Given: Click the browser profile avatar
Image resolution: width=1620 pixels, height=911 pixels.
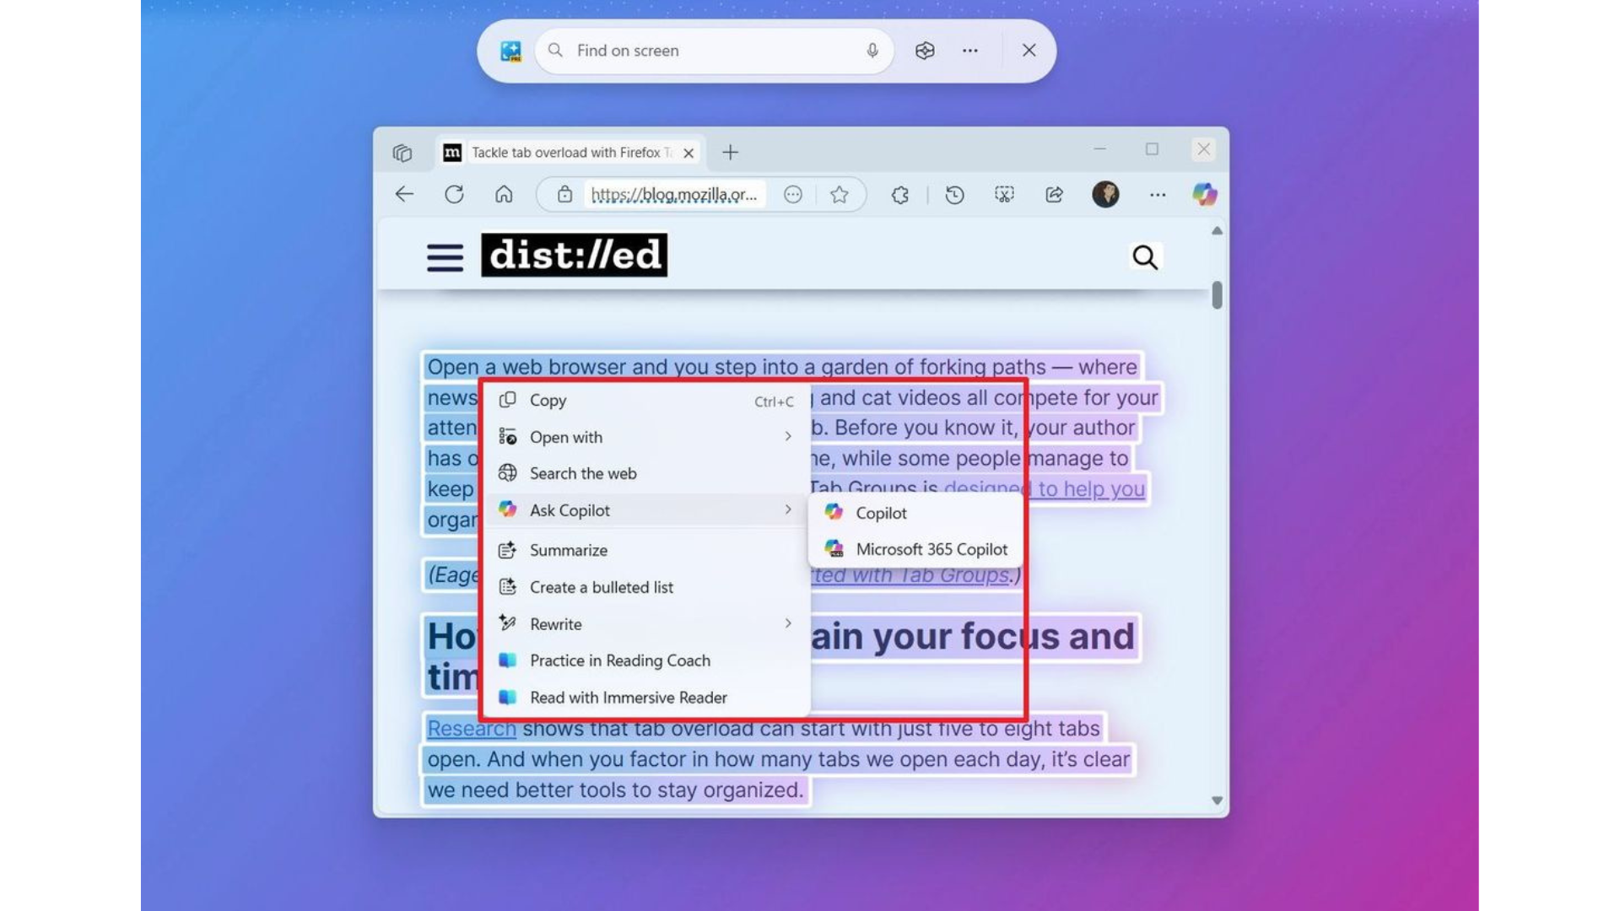Looking at the screenshot, I should point(1105,195).
